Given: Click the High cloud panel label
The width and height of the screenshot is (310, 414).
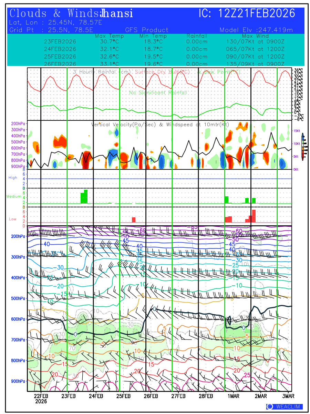Looking at the screenshot, I should [13, 178].
